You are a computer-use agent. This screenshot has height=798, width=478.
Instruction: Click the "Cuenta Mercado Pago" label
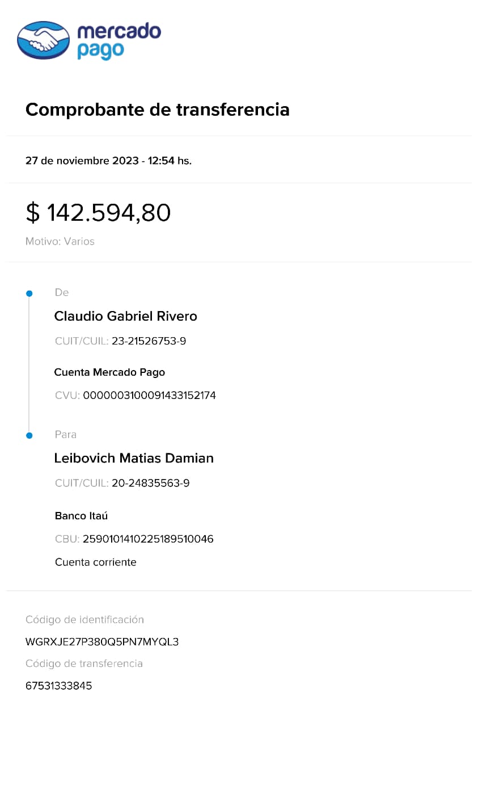[x=109, y=372]
